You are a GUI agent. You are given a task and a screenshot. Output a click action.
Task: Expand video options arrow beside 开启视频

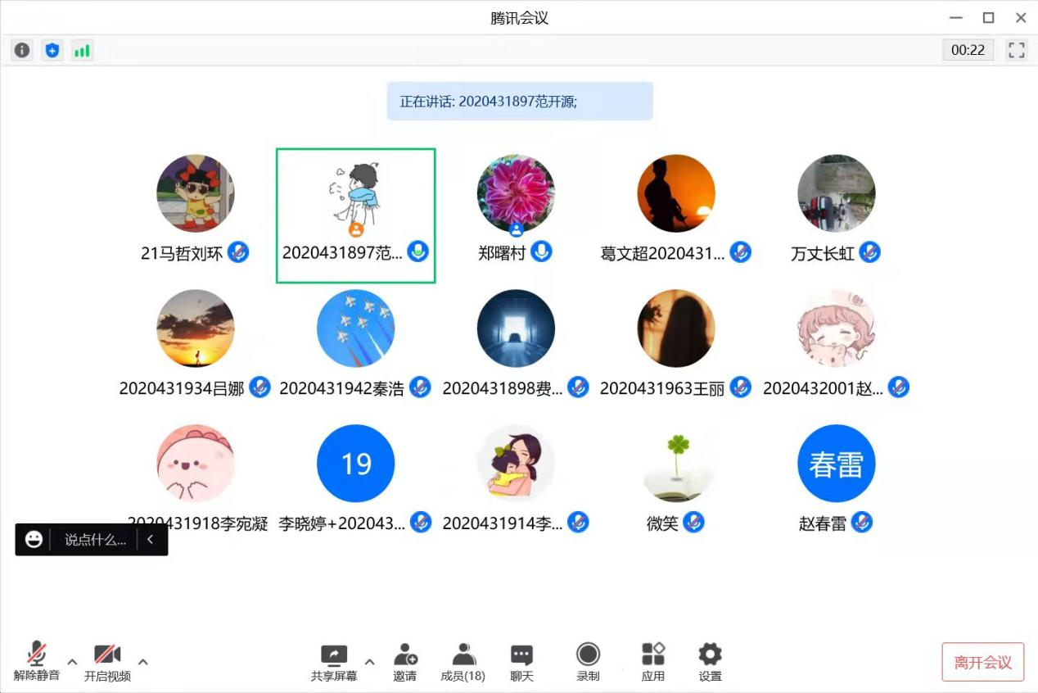click(143, 662)
